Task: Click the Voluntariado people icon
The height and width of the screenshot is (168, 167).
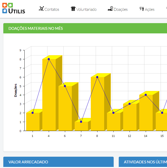Action: pyautogui.click(x=73, y=9)
